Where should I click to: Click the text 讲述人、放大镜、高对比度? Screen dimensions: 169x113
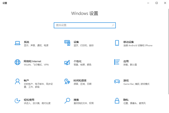[x=37, y=103]
